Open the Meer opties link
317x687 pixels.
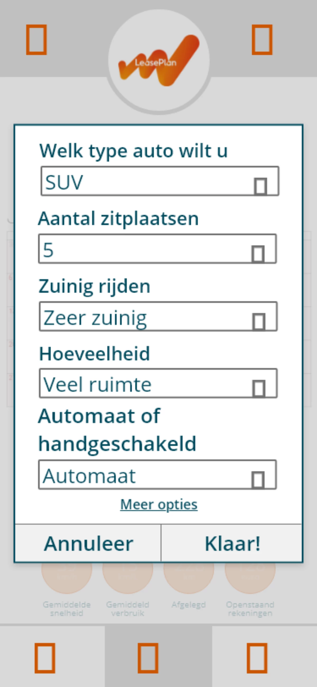tap(158, 504)
